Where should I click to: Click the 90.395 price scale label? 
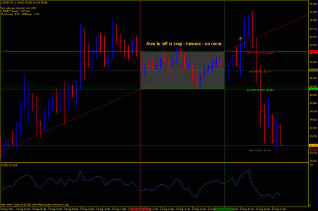pyautogui.click(x=313, y=12)
